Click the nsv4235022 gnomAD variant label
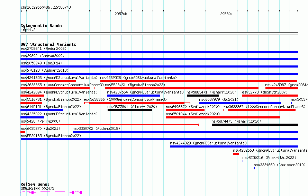 (59, 114)
